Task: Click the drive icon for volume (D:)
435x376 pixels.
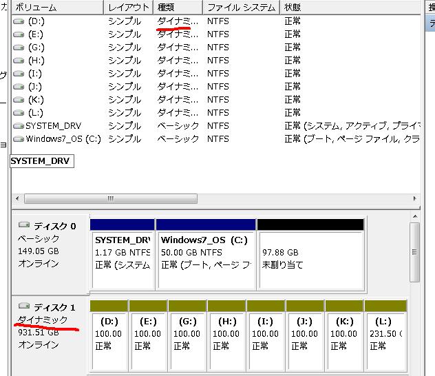Action: [x=19, y=21]
